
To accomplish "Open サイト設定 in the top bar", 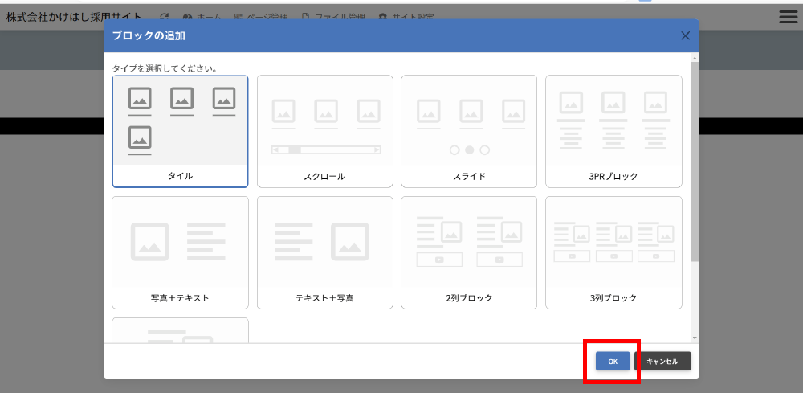I will [406, 17].
